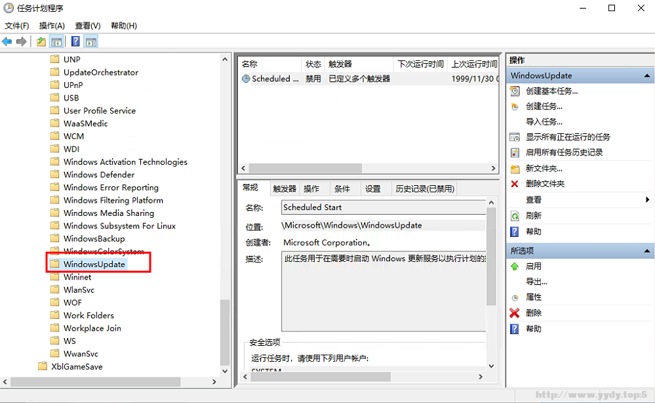Toggle the Action pane toolbar icon
The height and width of the screenshot is (403, 655).
[x=90, y=42]
